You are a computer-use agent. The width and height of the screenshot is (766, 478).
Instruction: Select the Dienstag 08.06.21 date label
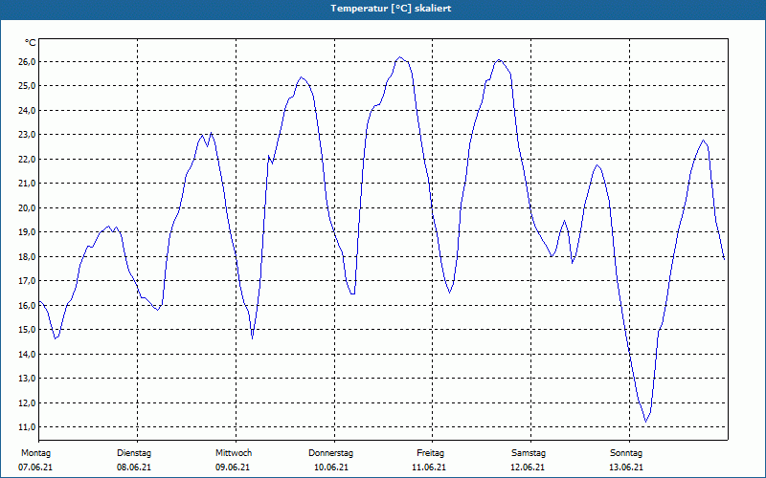coord(134,460)
